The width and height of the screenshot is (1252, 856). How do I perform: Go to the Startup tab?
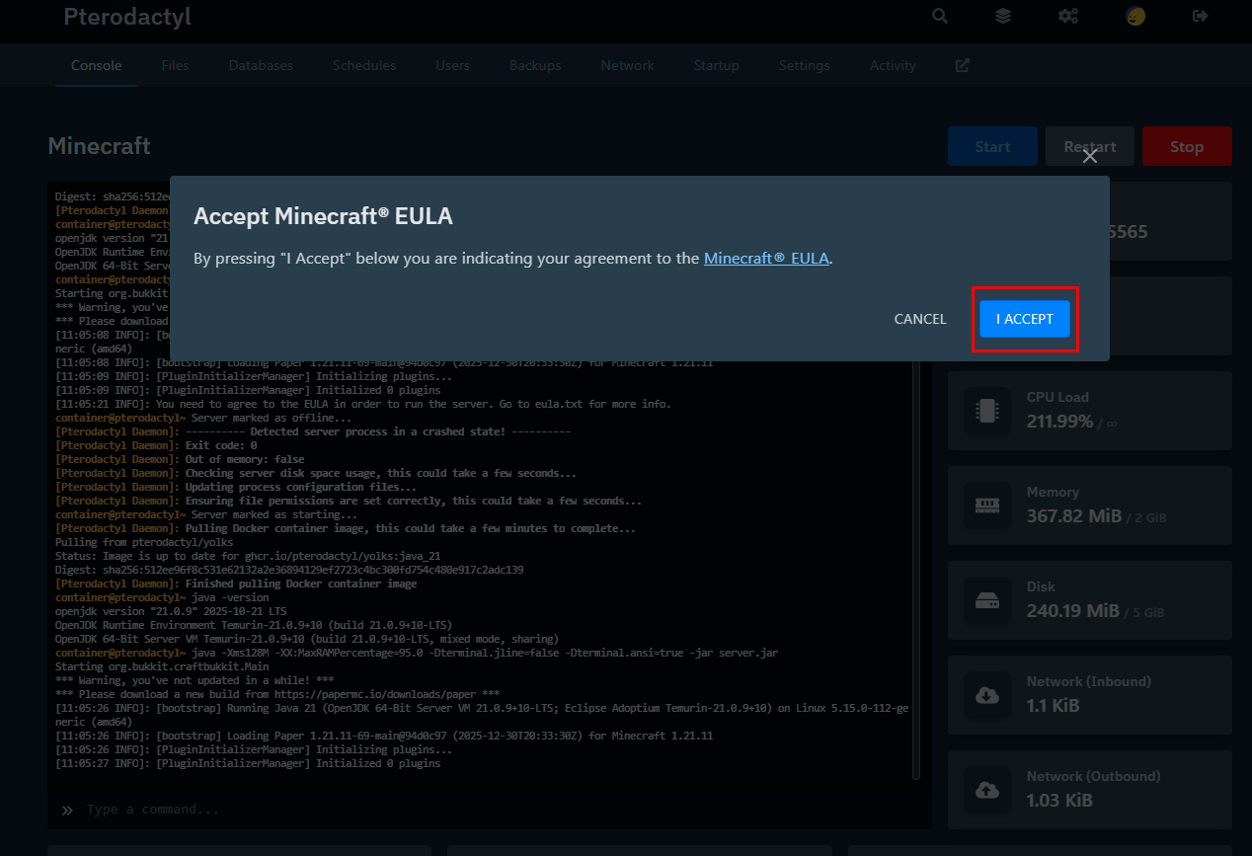pyautogui.click(x=716, y=65)
